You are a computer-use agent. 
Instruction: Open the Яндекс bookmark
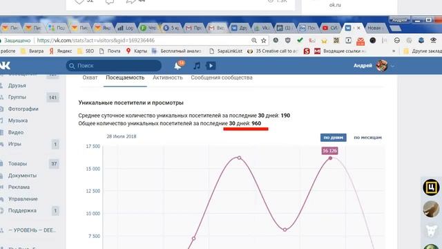point(61,50)
